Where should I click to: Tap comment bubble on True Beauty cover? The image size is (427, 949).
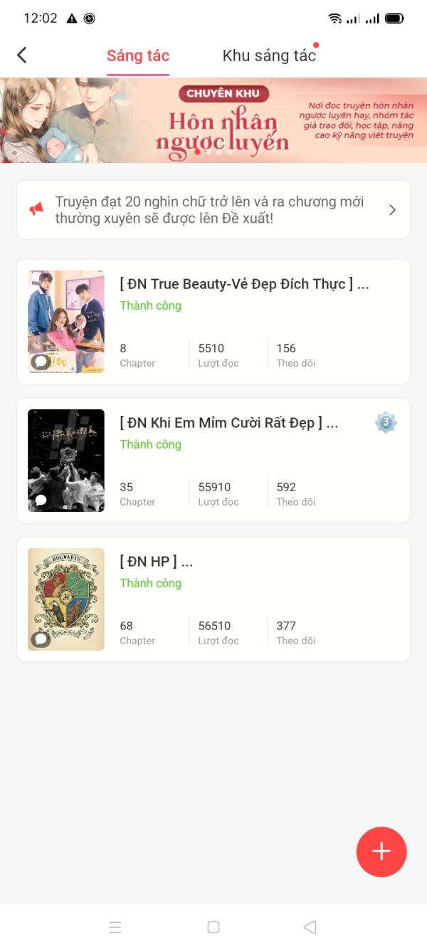point(41,362)
